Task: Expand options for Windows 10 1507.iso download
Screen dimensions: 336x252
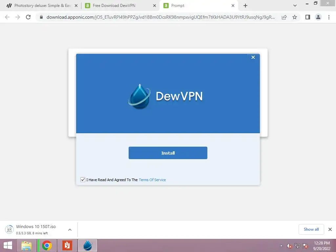Action: coord(70,230)
